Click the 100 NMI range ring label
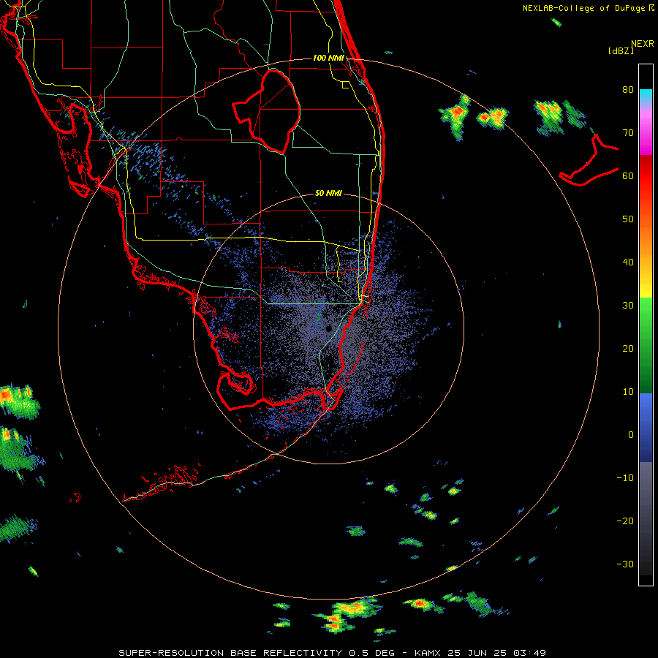The image size is (658, 658). pyautogui.click(x=328, y=58)
